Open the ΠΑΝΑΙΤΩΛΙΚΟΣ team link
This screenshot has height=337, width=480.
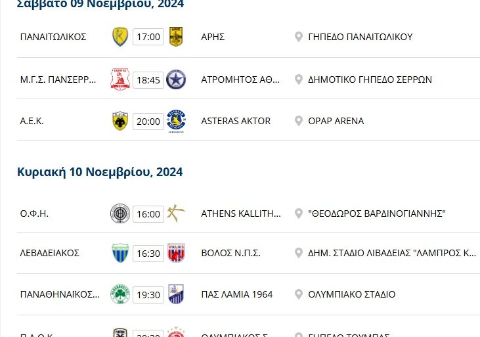(x=53, y=37)
